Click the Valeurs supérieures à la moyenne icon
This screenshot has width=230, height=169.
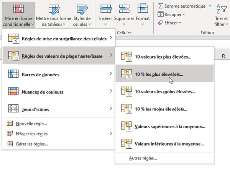tap(127, 126)
